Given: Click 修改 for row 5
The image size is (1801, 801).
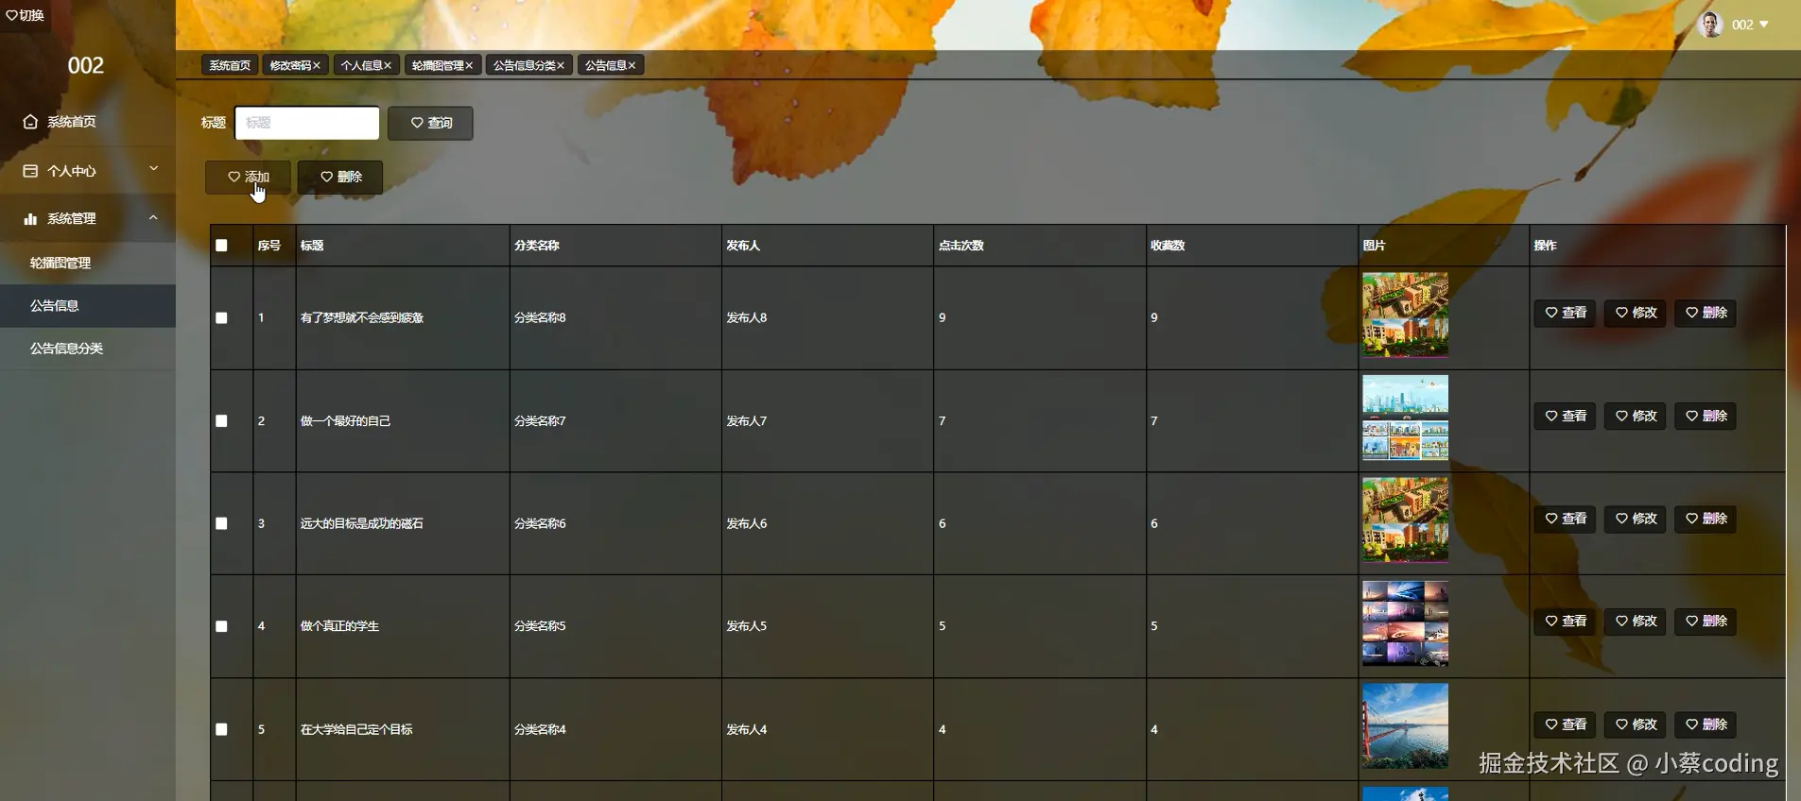Looking at the screenshot, I should (1636, 724).
